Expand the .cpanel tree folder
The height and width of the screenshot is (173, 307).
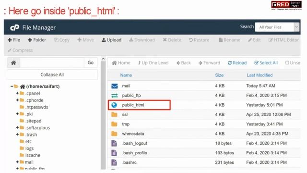point(17,93)
